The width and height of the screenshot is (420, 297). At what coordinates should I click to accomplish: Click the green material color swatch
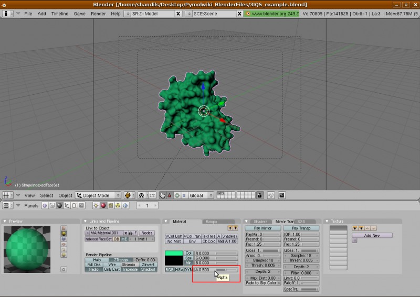coord(173,254)
